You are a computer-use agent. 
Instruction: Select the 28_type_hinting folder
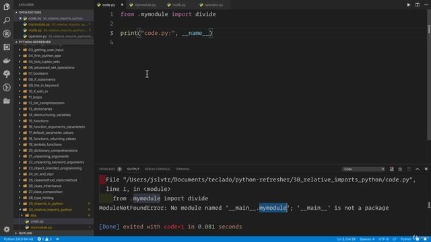pos(54,198)
